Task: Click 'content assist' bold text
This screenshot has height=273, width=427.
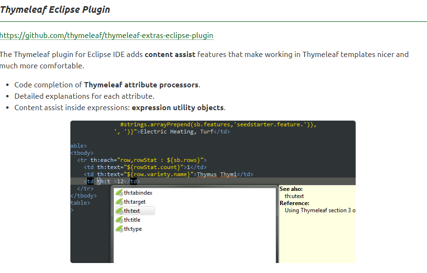Action: (x=170, y=55)
